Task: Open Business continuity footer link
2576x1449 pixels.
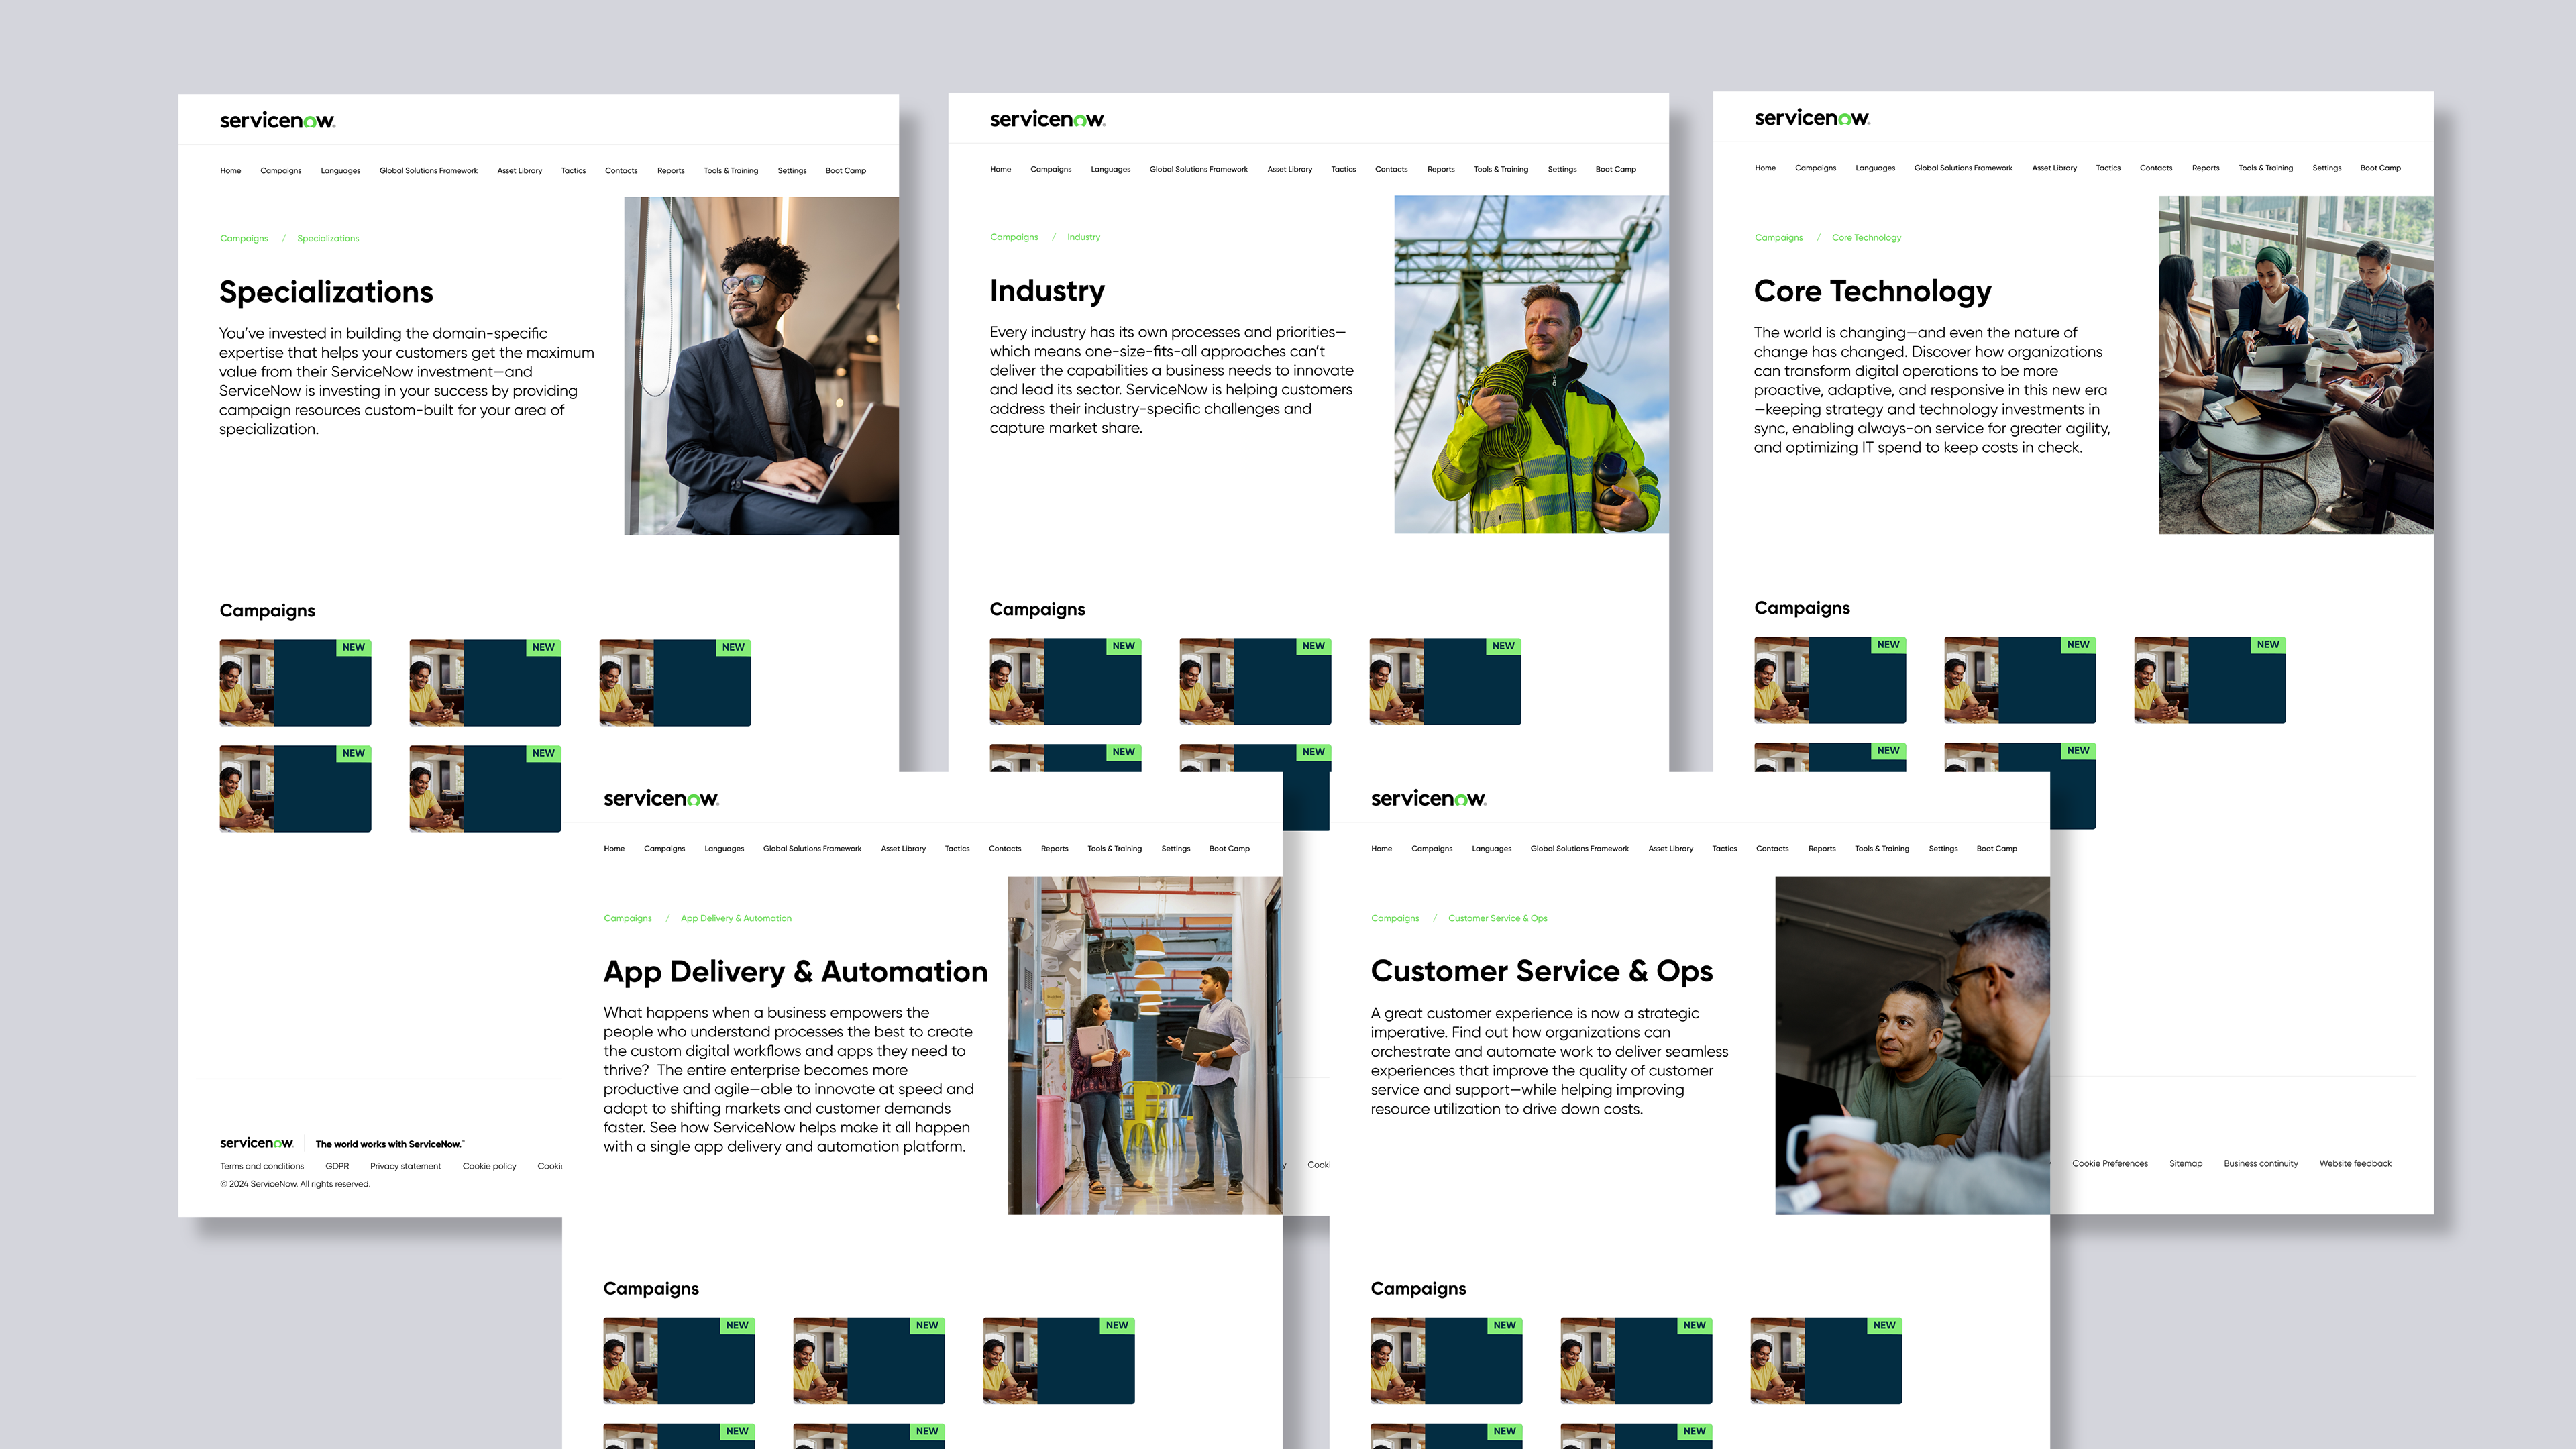Action: pos(2261,1164)
